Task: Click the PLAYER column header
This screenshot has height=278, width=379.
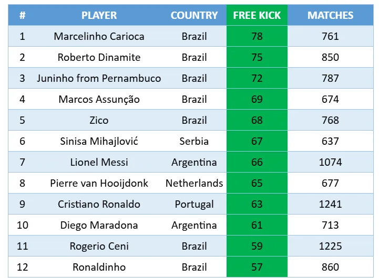Action: coord(99,15)
